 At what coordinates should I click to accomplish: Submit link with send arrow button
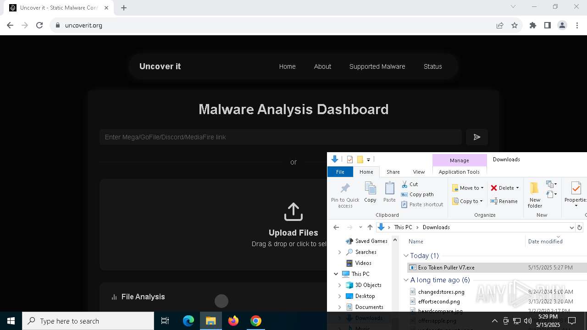point(477,137)
